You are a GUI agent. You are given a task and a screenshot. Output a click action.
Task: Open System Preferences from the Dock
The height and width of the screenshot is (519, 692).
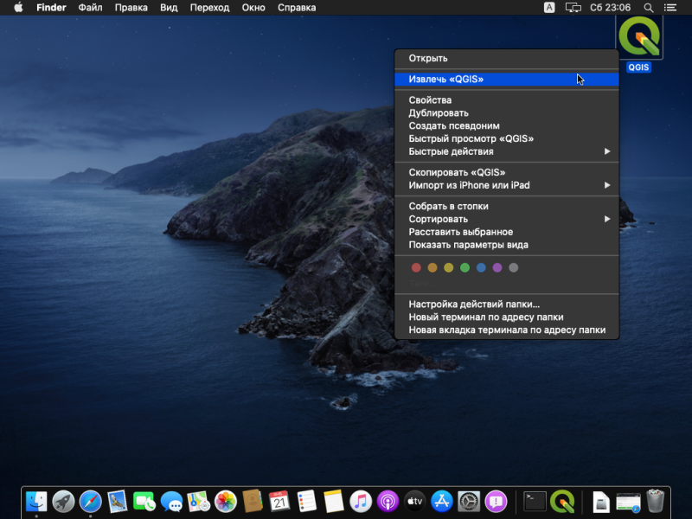point(469,502)
